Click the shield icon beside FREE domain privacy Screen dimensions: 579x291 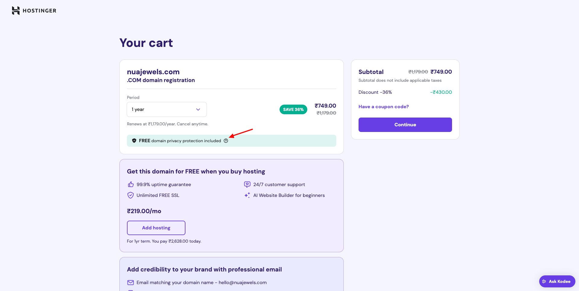(134, 141)
